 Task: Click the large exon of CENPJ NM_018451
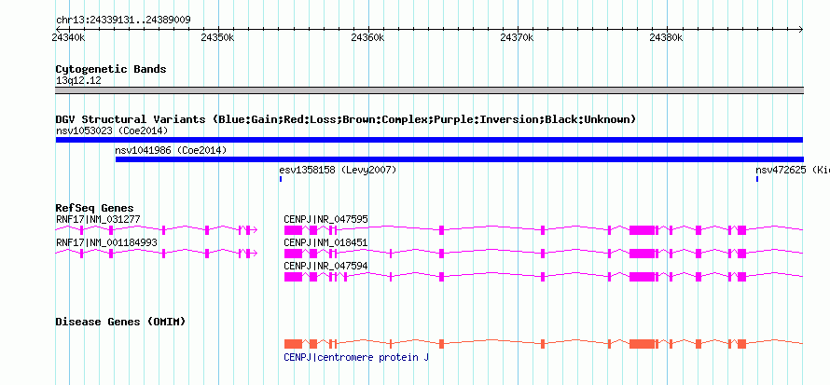click(x=642, y=254)
